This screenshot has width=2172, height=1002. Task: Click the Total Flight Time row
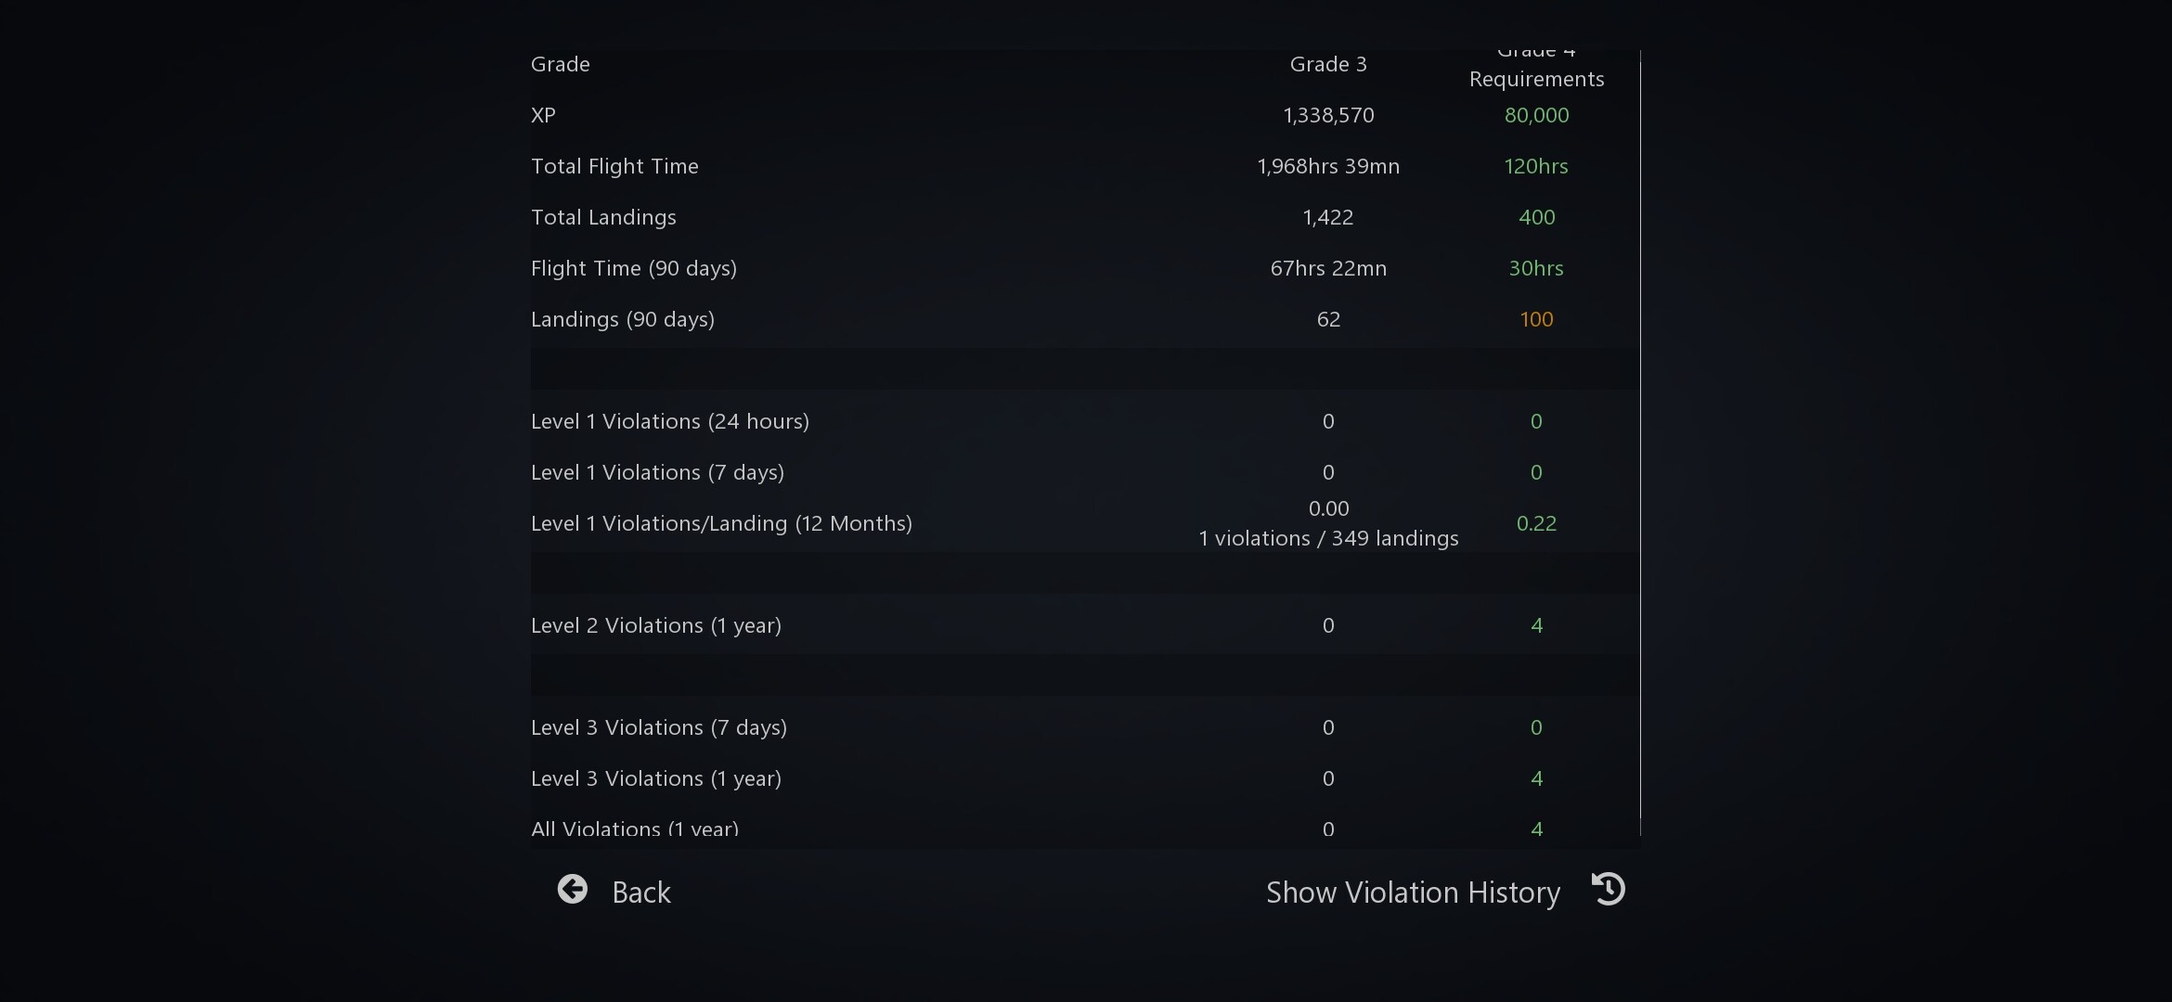coord(1084,167)
